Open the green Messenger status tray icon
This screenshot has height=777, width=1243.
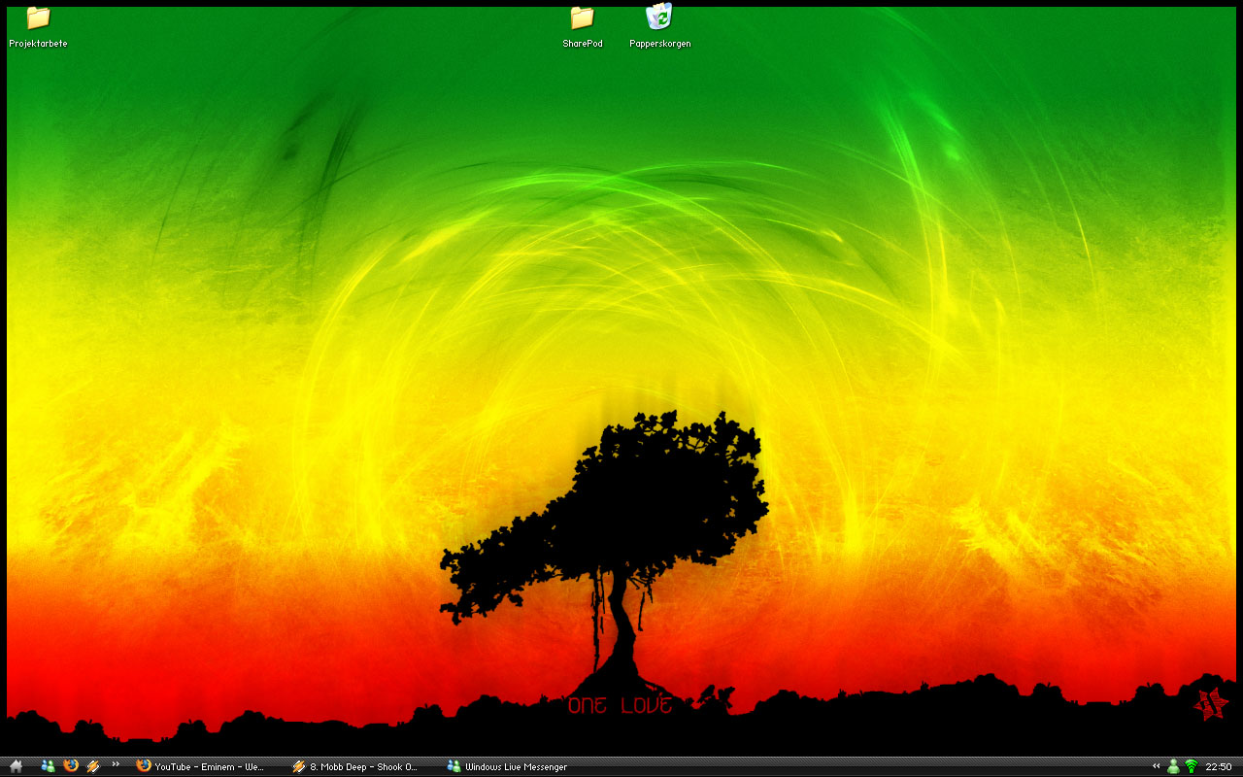pyautogui.click(x=1174, y=766)
